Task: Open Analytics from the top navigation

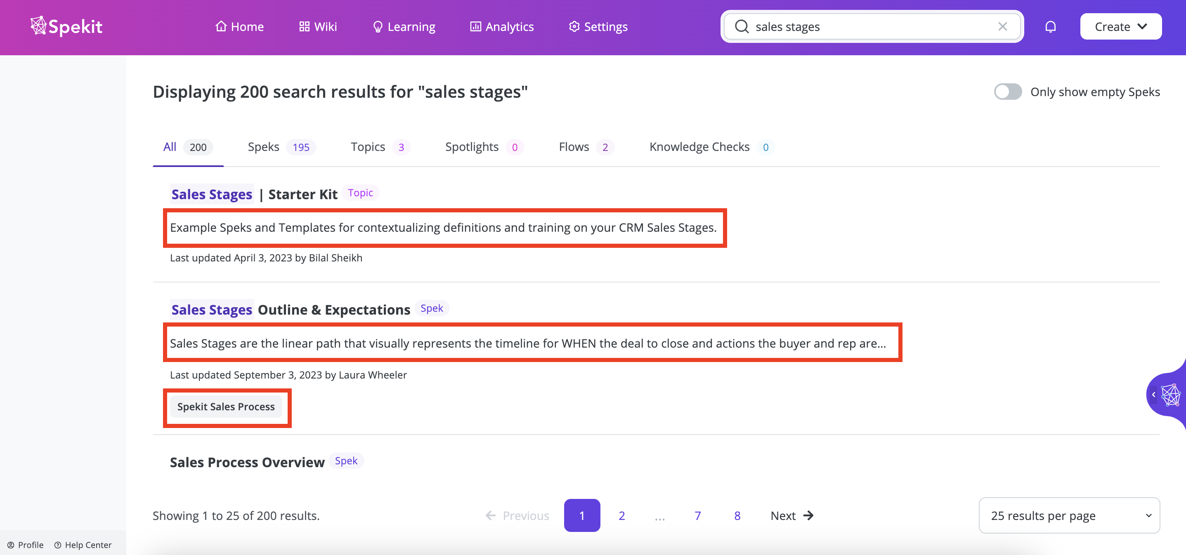Action: pyautogui.click(x=502, y=27)
